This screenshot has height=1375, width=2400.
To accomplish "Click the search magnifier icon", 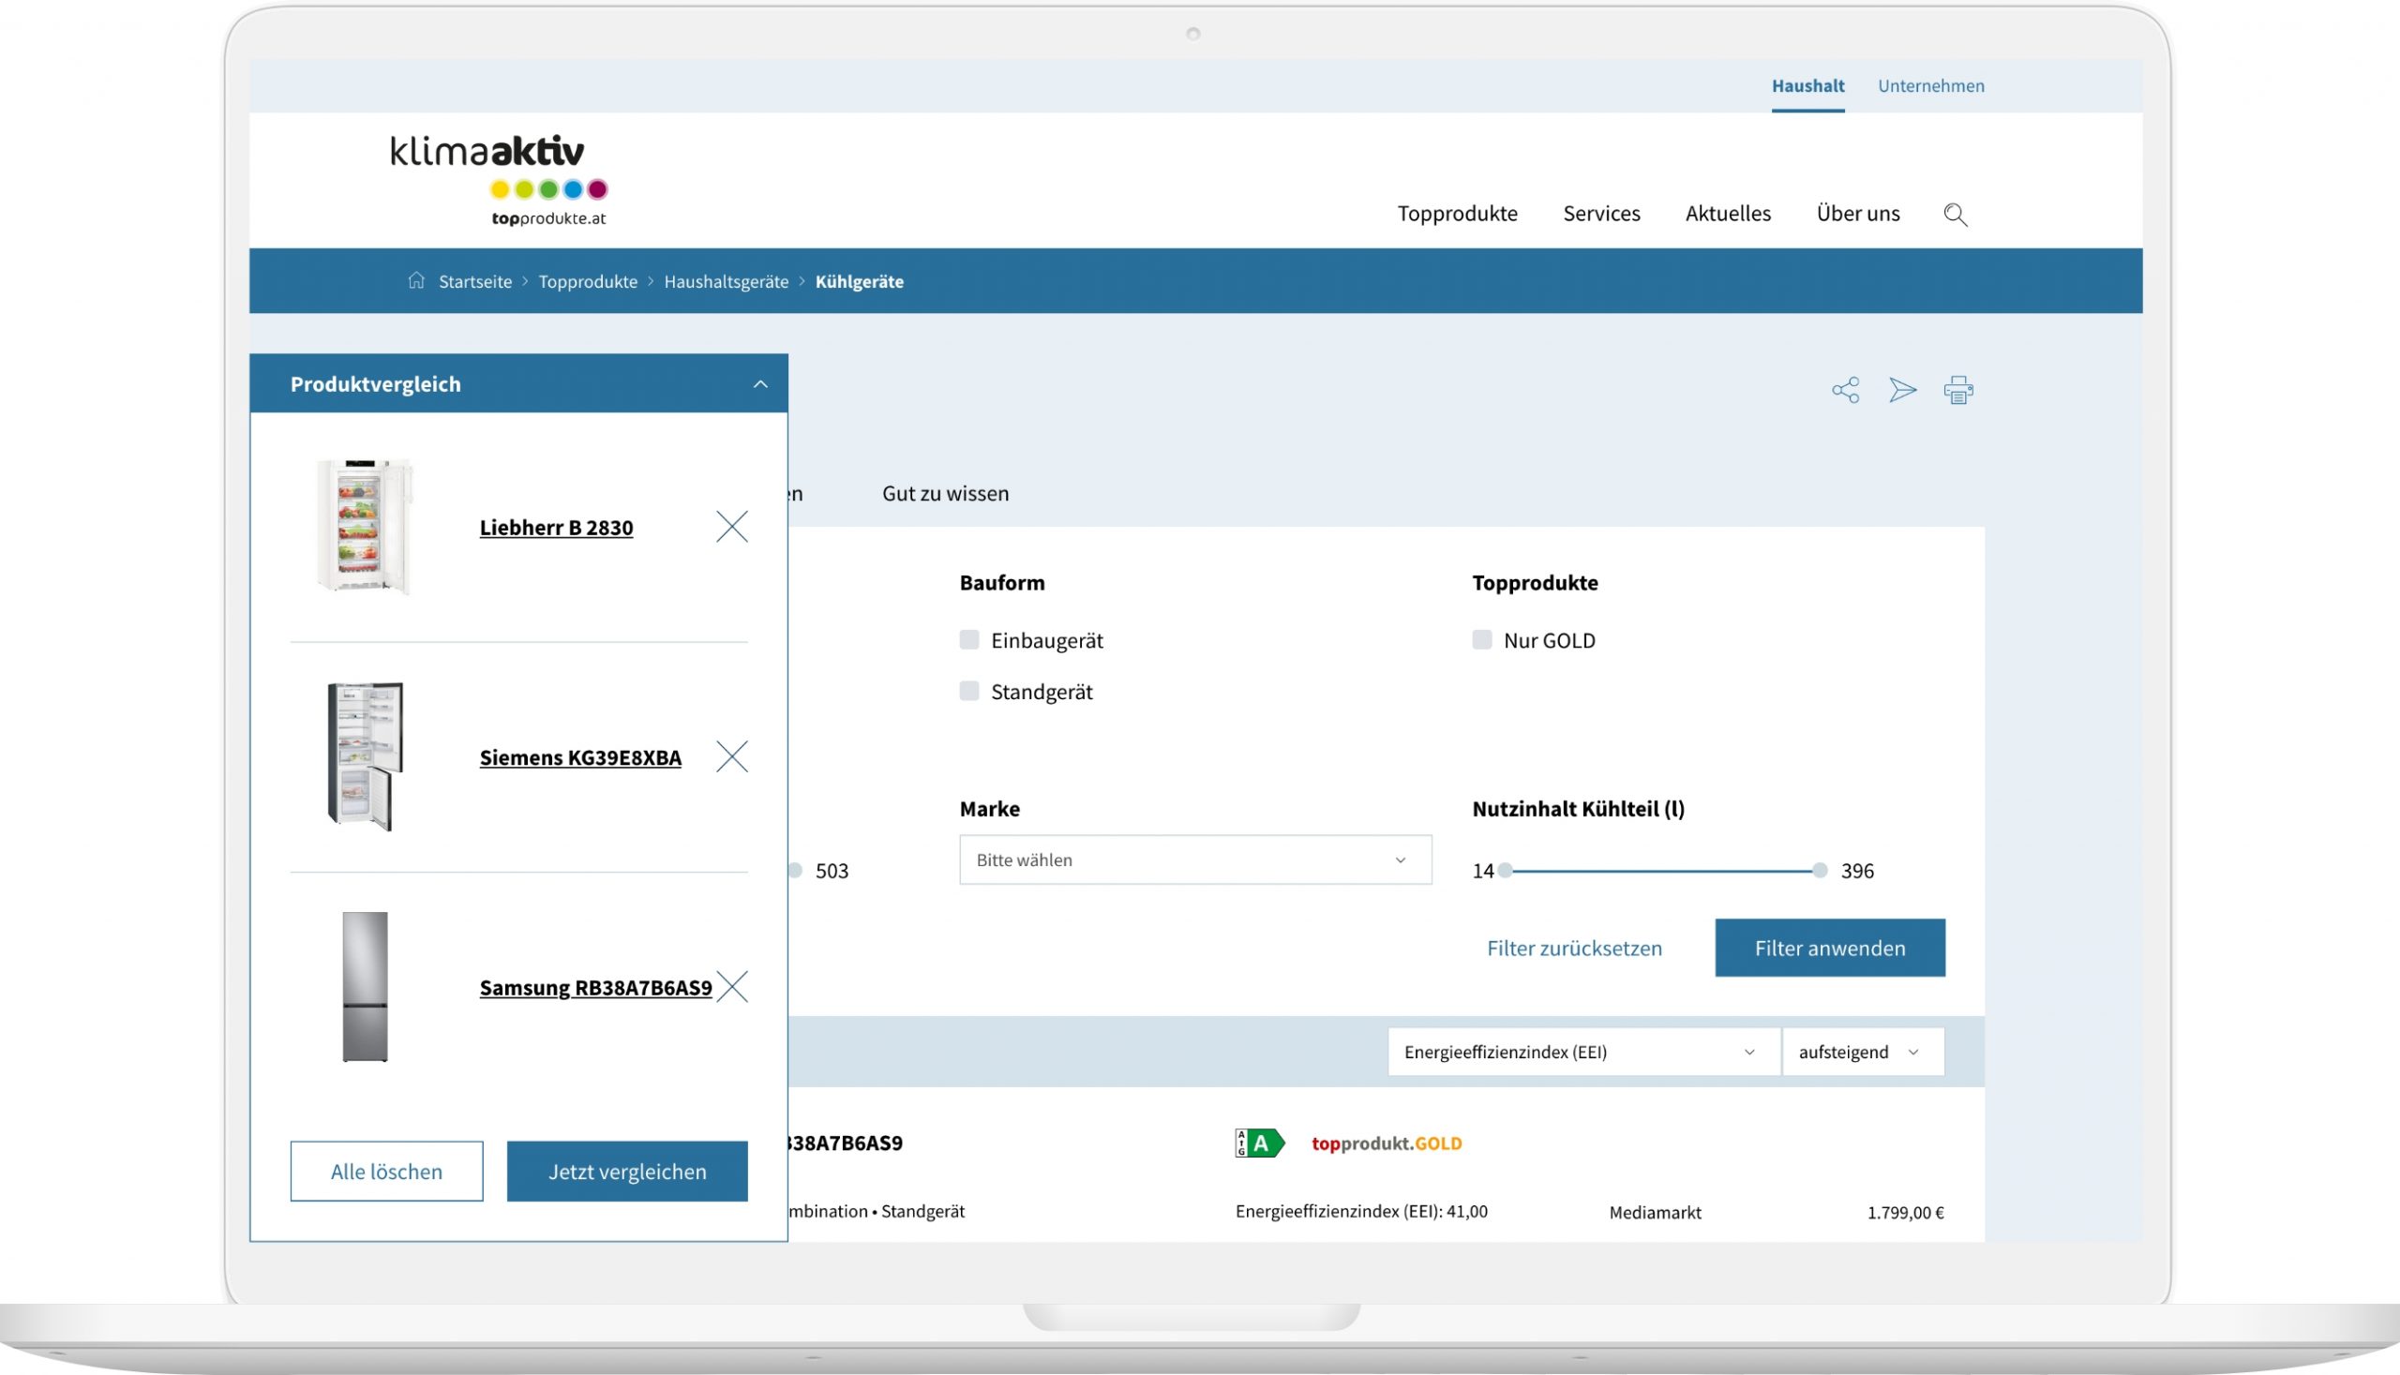I will (1955, 215).
